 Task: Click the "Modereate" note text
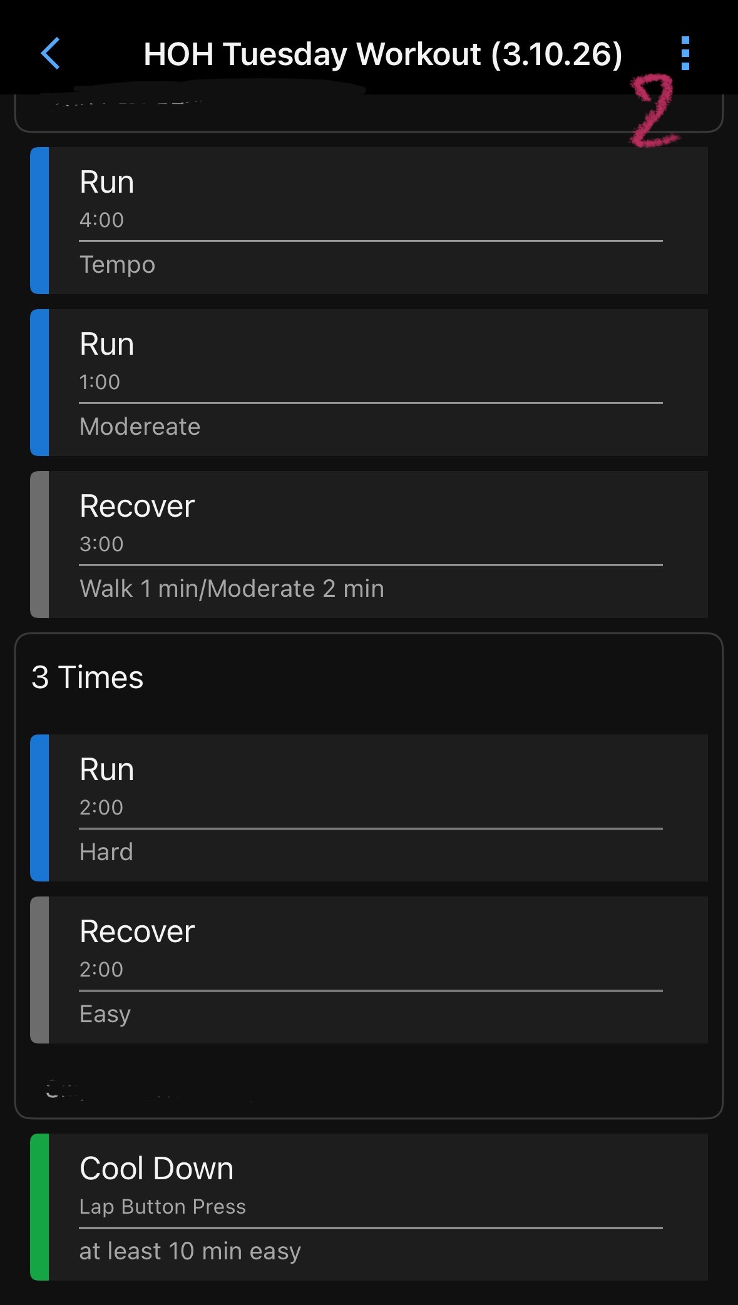[140, 427]
